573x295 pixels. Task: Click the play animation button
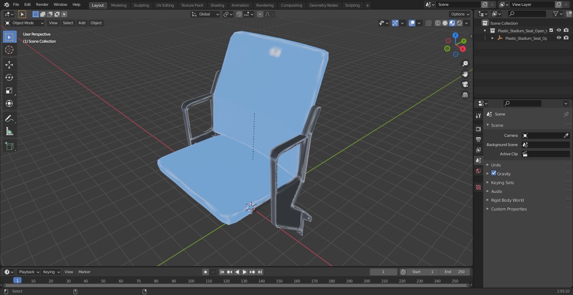245,272
